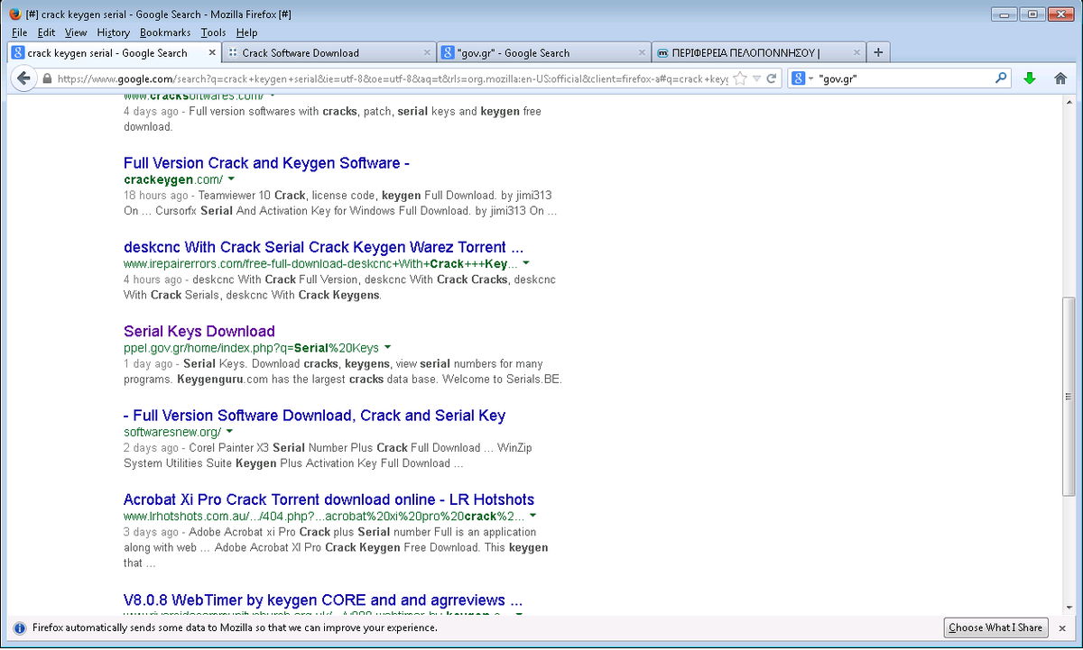Click the vertical scrollbar thumb
The width and height of the screenshot is (1083, 650).
(x=1069, y=397)
